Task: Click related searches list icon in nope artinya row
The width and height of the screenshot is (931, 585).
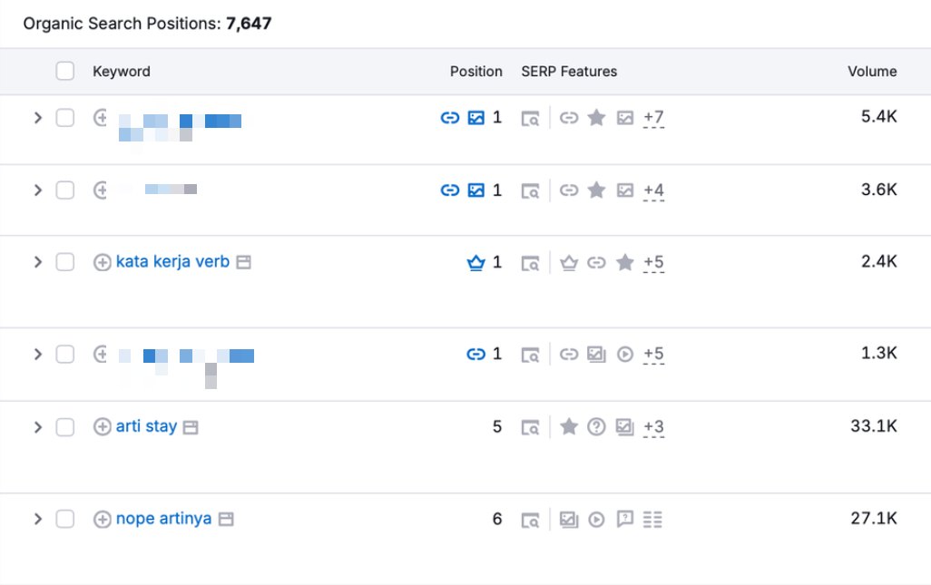Action: [652, 520]
